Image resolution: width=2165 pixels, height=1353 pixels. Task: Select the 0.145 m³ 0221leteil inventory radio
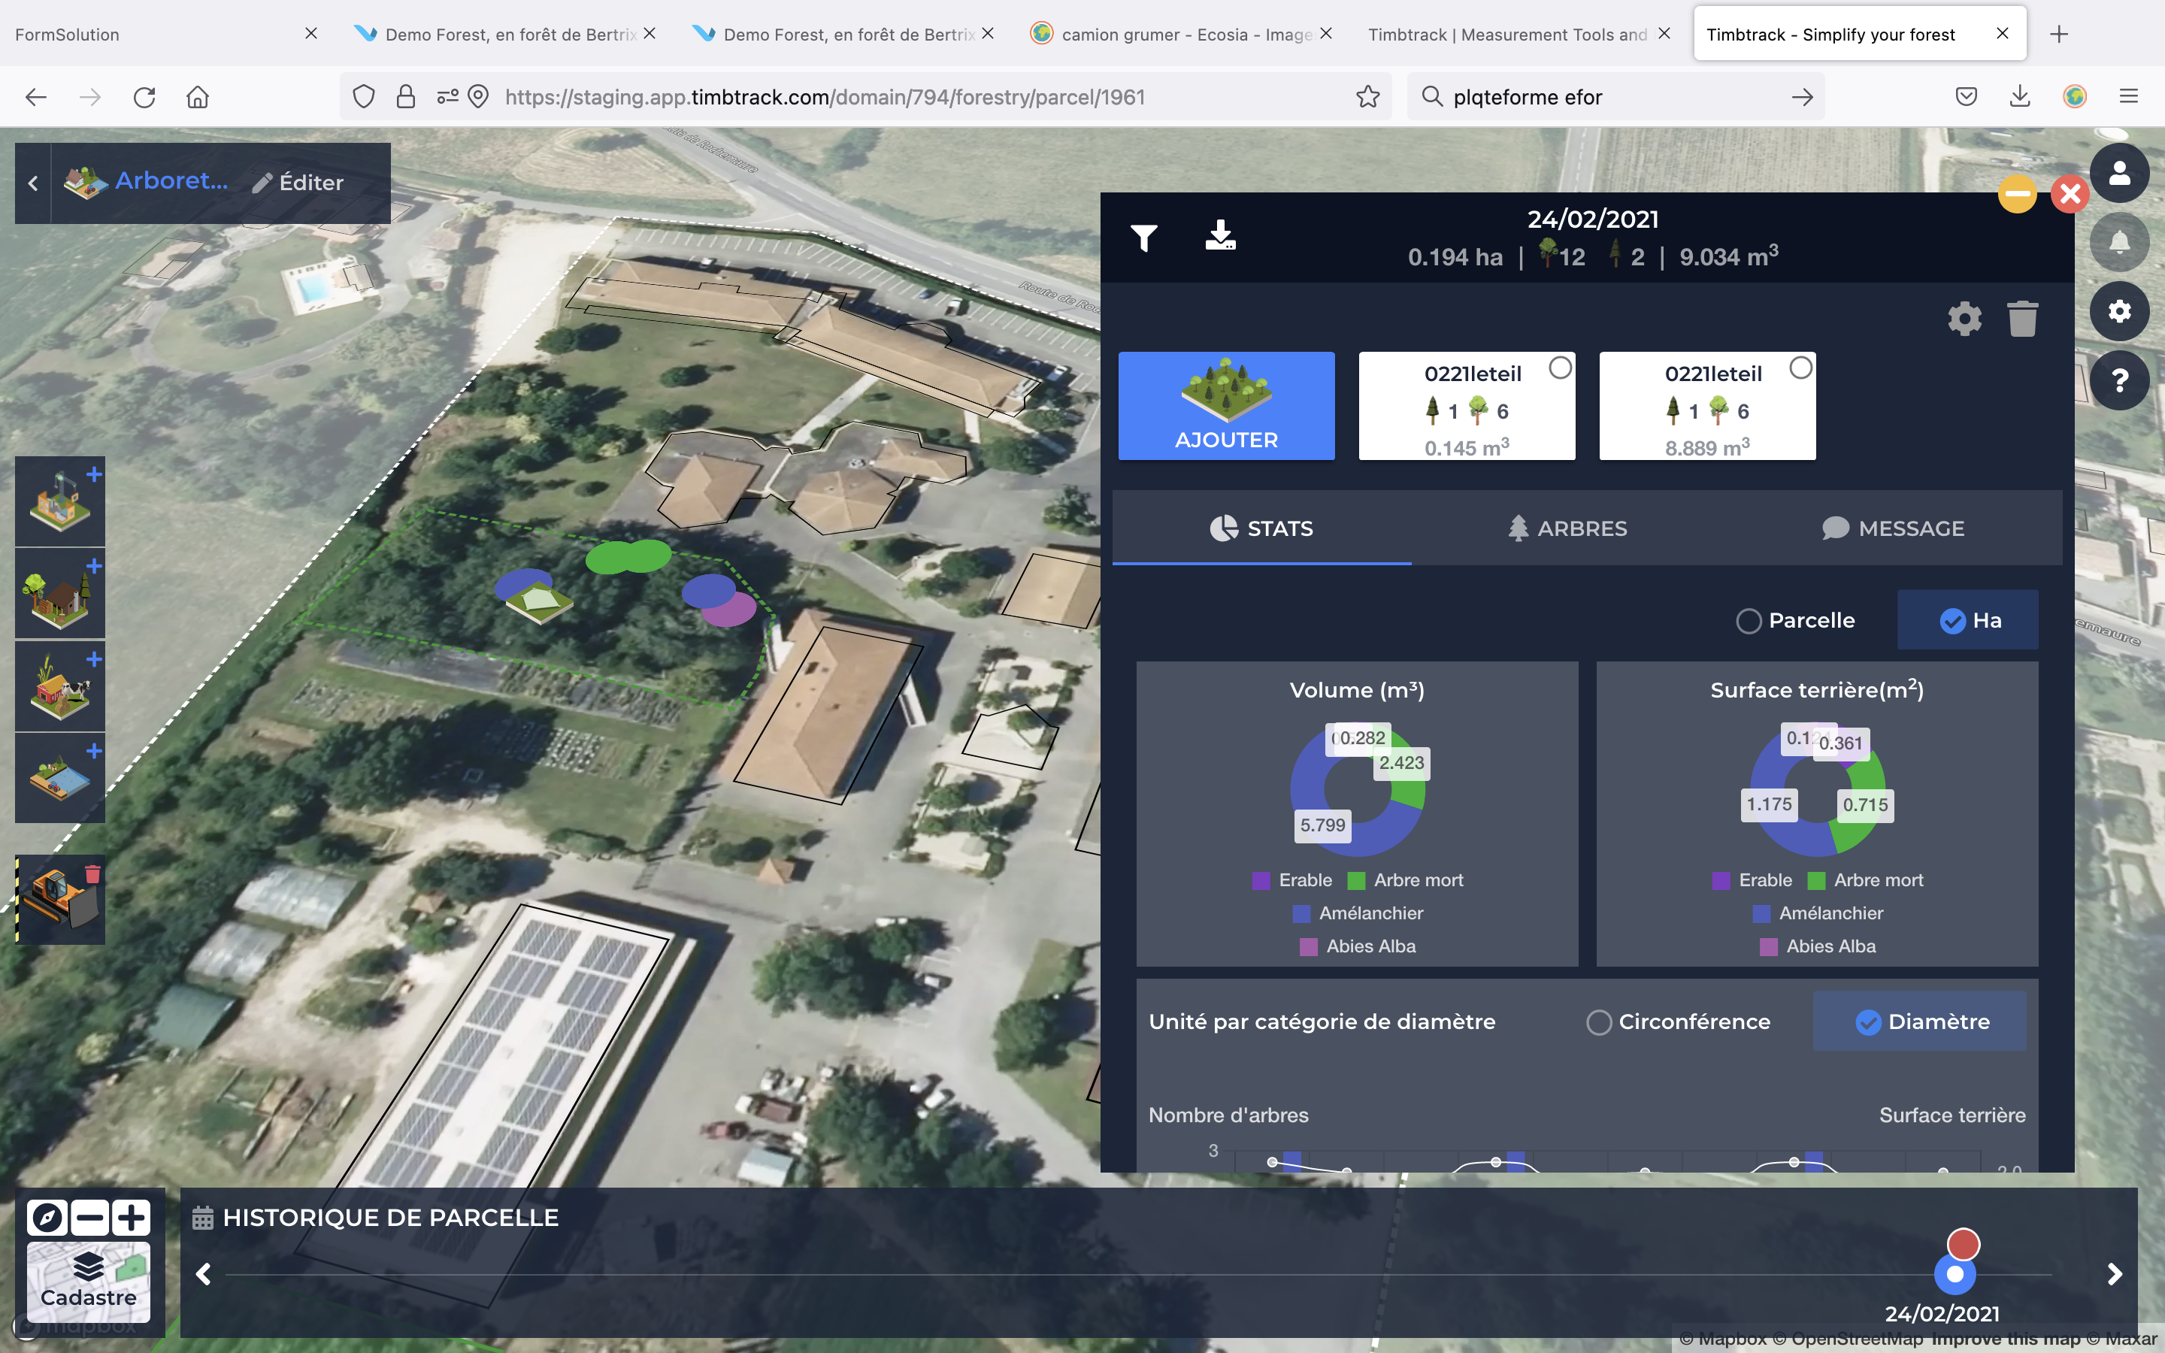[1561, 368]
